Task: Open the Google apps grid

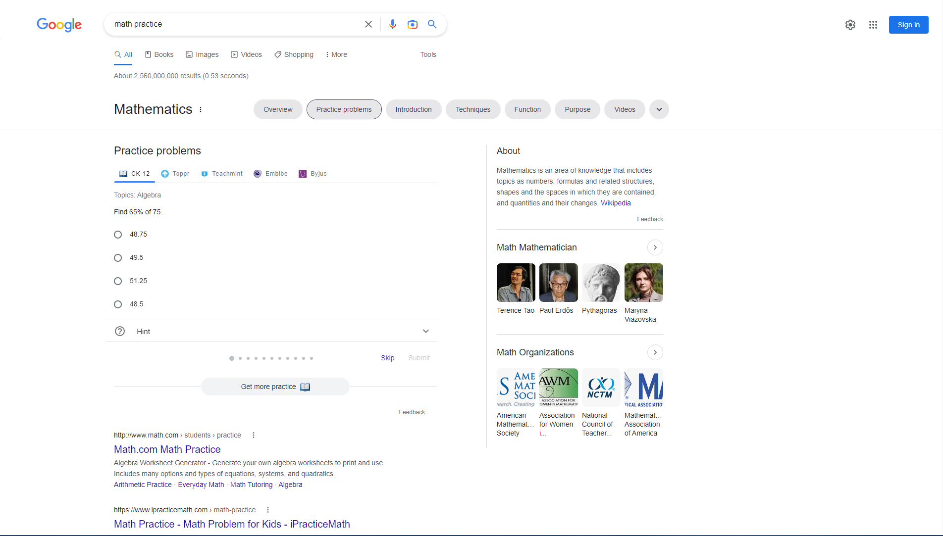Action: point(873,25)
